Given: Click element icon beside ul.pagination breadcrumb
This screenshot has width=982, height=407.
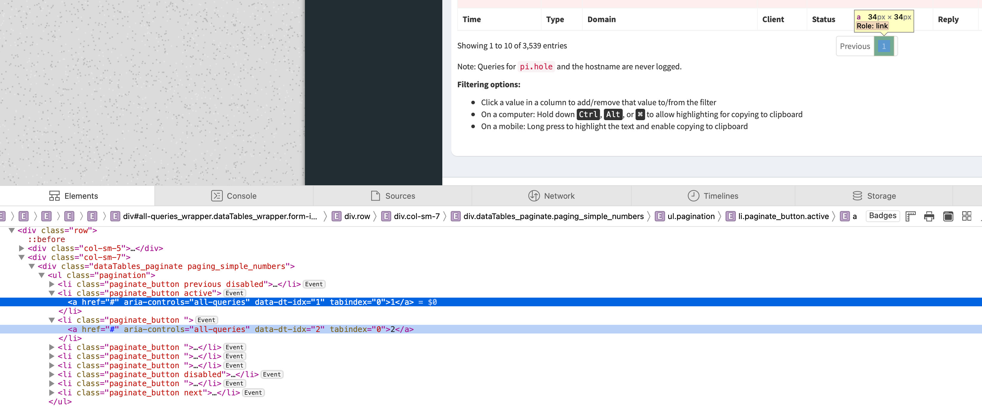Looking at the screenshot, I should [659, 216].
